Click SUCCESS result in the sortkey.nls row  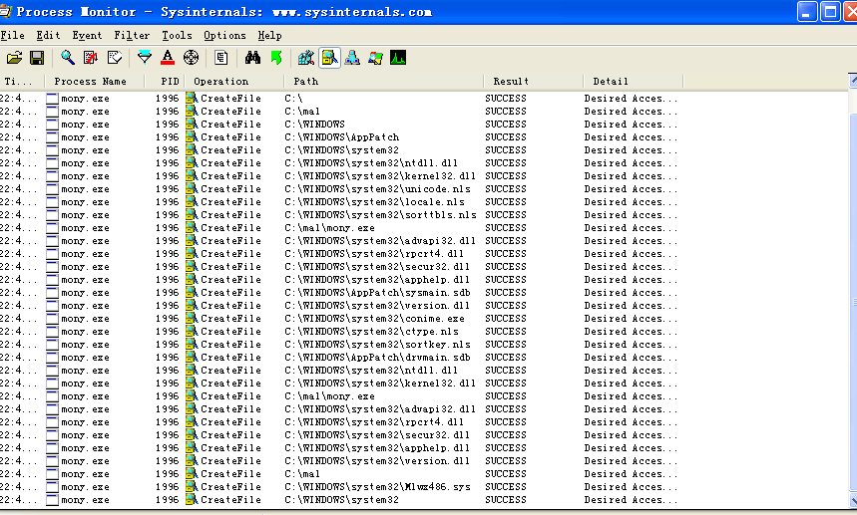pos(506,345)
